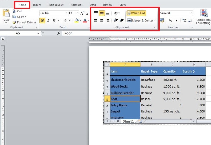Click the Increase Indent icon
Viewport: 211px width, 145px height.
(121, 21)
